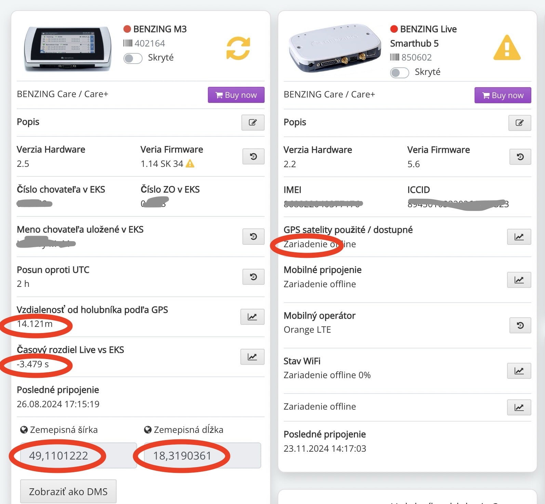This screenshot has width=545, height=504.
Task: Edit Popis description for BENZING M3
Action: [253, 122]
